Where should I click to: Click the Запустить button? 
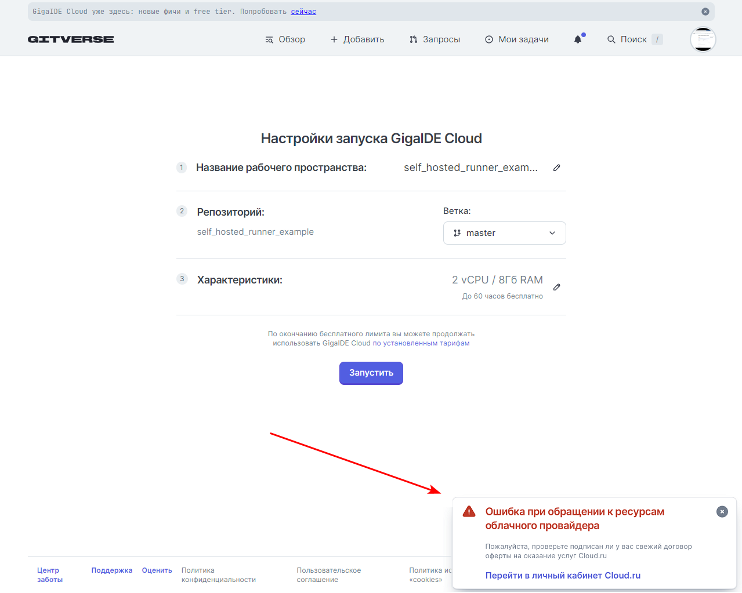point(371,373)
